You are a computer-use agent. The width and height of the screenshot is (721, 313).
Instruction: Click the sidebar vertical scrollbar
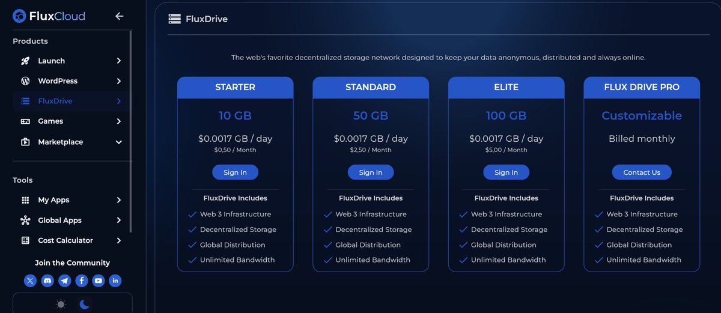130,133
